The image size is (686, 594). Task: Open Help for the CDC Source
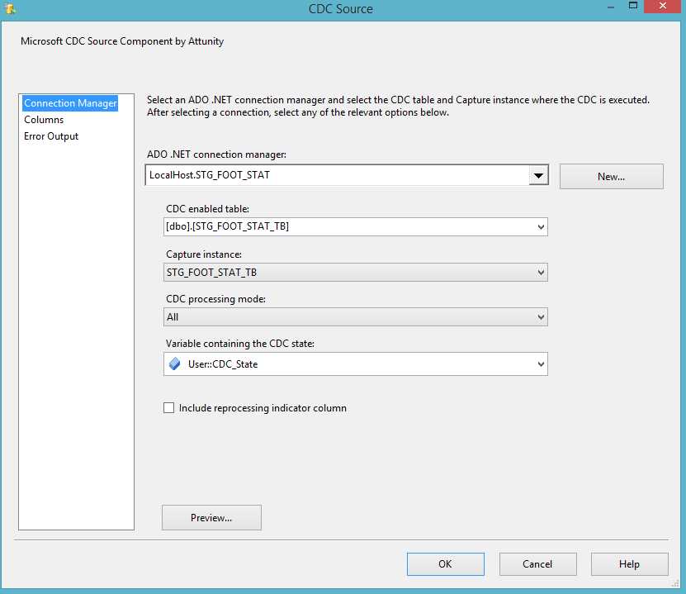click(x=629, y=563)
